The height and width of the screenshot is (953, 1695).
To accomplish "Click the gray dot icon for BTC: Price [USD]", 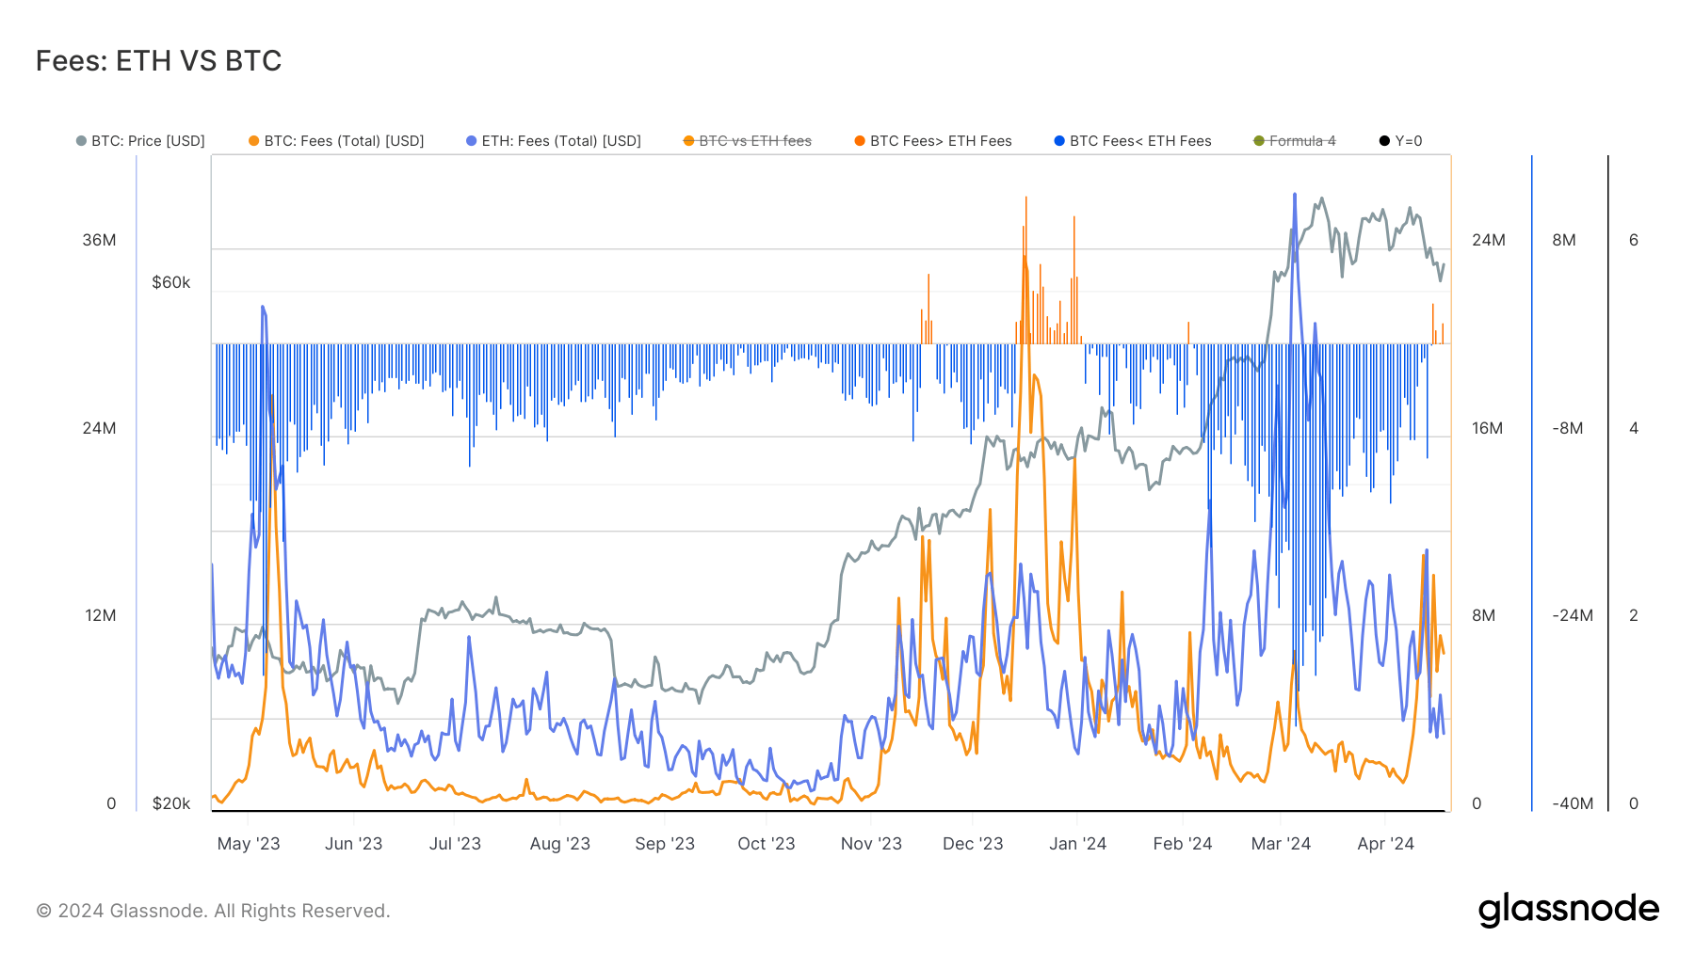I will (81, 140).
